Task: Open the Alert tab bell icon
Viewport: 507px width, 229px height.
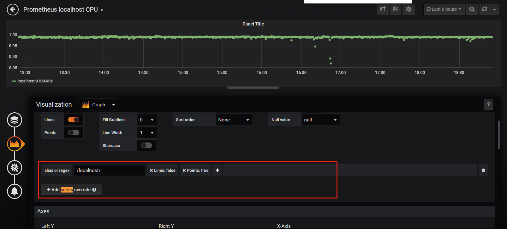Action: [15, 191]
